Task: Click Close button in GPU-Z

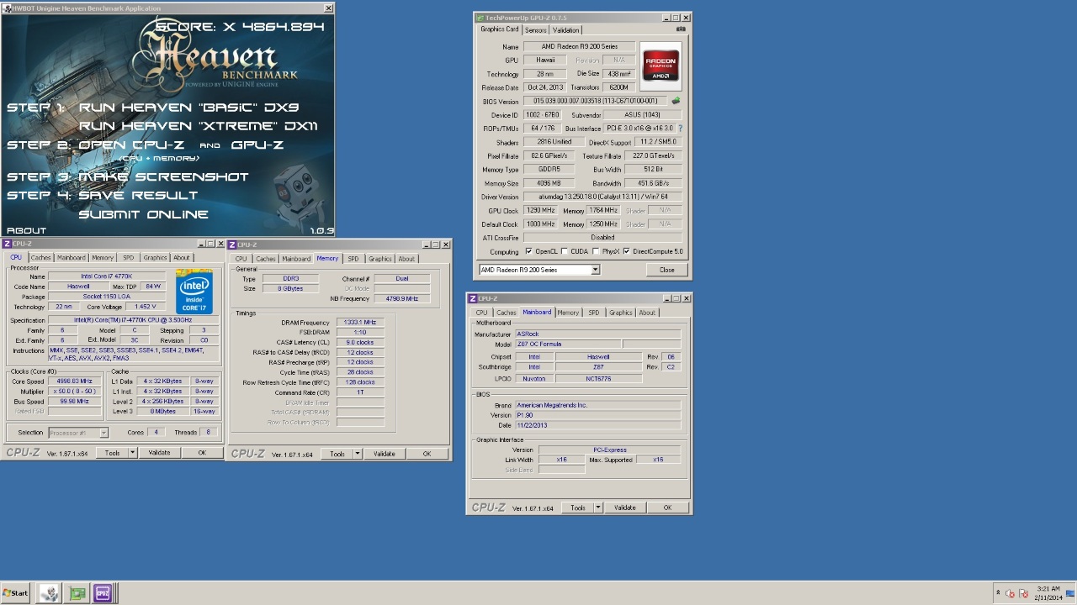Action: pos(666,270)
